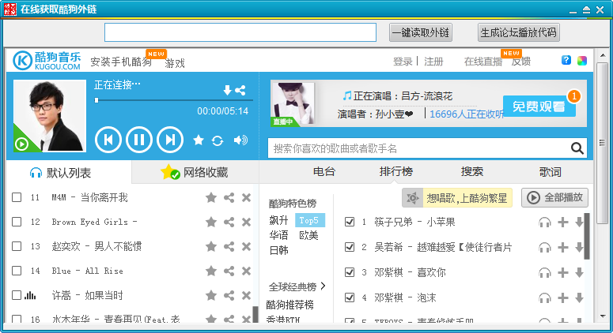Open the 搜索 tab
The height and width of the screenshot is (333, 613).
(x=472, y=172)
